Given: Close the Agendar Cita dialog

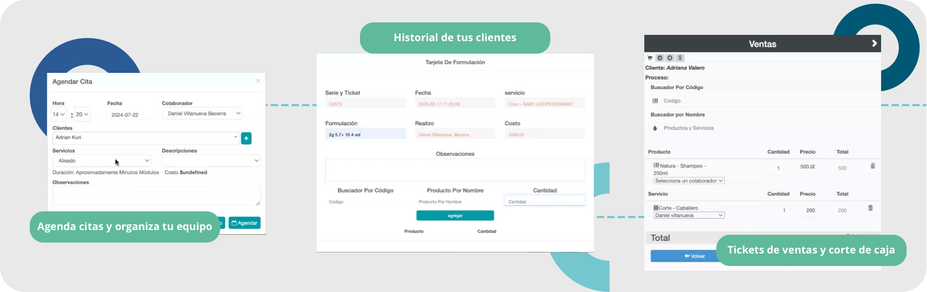Looking at the screenshot, I should (x=258, y=81).
